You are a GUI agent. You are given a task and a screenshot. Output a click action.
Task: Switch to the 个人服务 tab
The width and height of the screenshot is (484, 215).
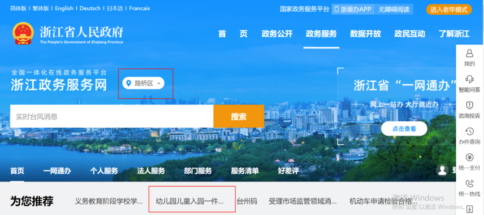click(x=104, y=171)
